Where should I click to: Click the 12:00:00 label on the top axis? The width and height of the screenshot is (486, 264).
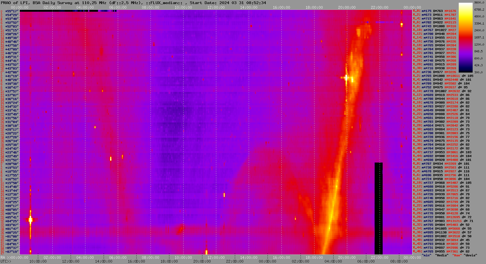[216, 8]
